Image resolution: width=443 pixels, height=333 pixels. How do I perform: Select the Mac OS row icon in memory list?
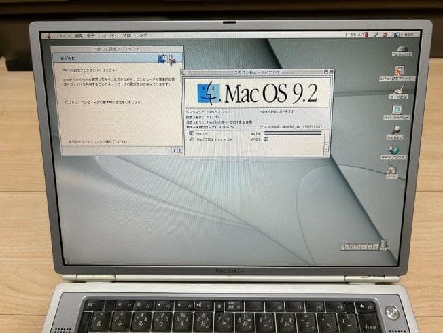coord(192,133)
